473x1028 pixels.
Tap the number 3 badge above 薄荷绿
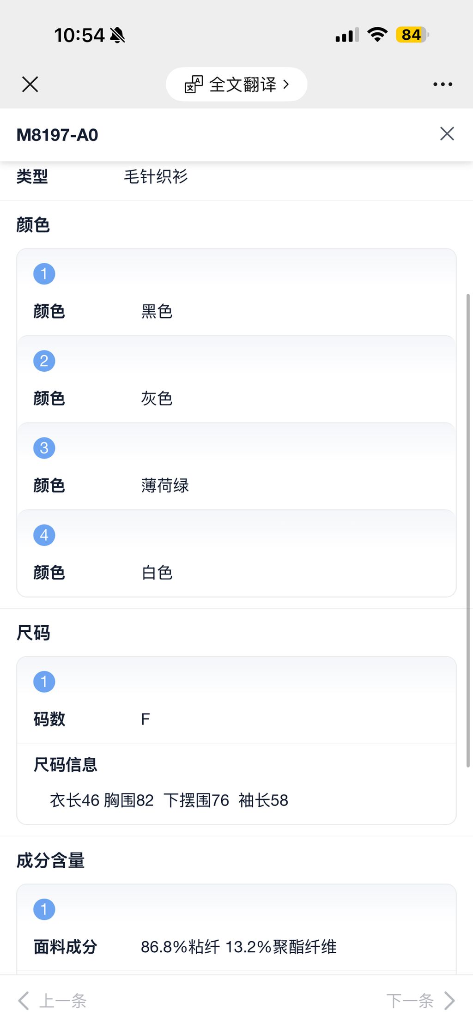click(44, 448)
